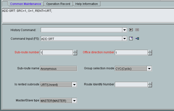Click the Group selection mode label
Viewport: 174px width, 111px height.
pyautogui.click(x=99, y=68)
